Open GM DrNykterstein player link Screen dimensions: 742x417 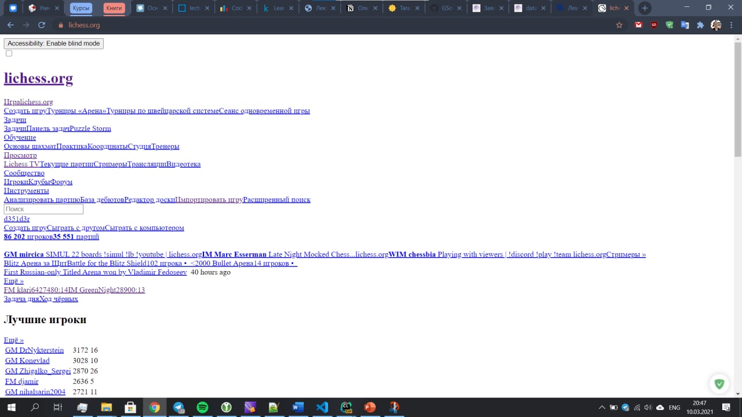(x=34, y=350)
